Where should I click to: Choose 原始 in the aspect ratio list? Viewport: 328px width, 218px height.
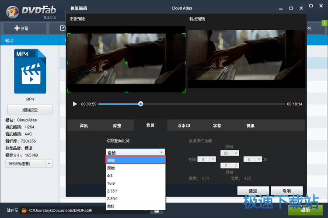point(136,168)
